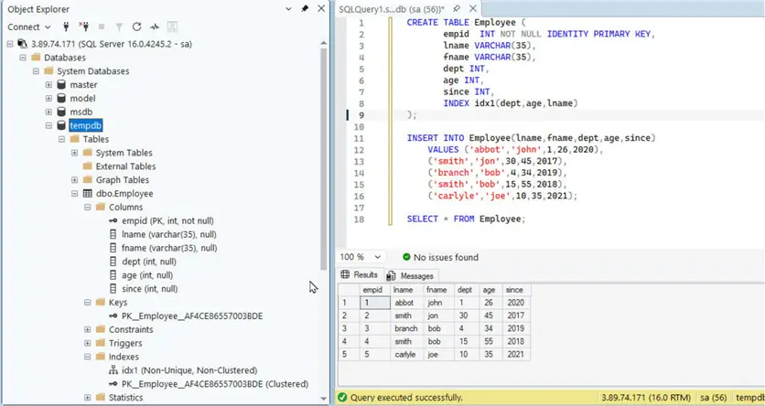Collapse the System Databases folder
Viewport: 765px width, 406px height.
tap(36, 71)
